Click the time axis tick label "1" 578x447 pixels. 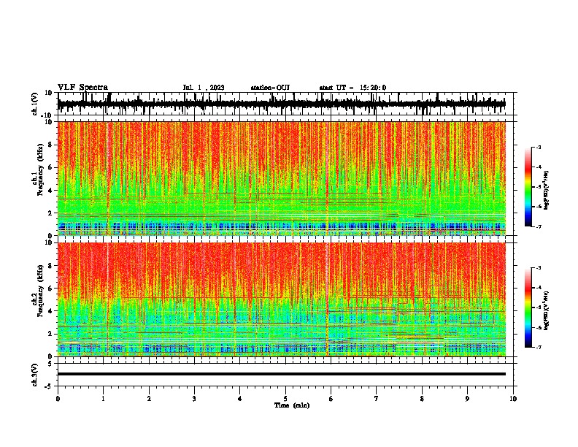click(x=103, y=399)
